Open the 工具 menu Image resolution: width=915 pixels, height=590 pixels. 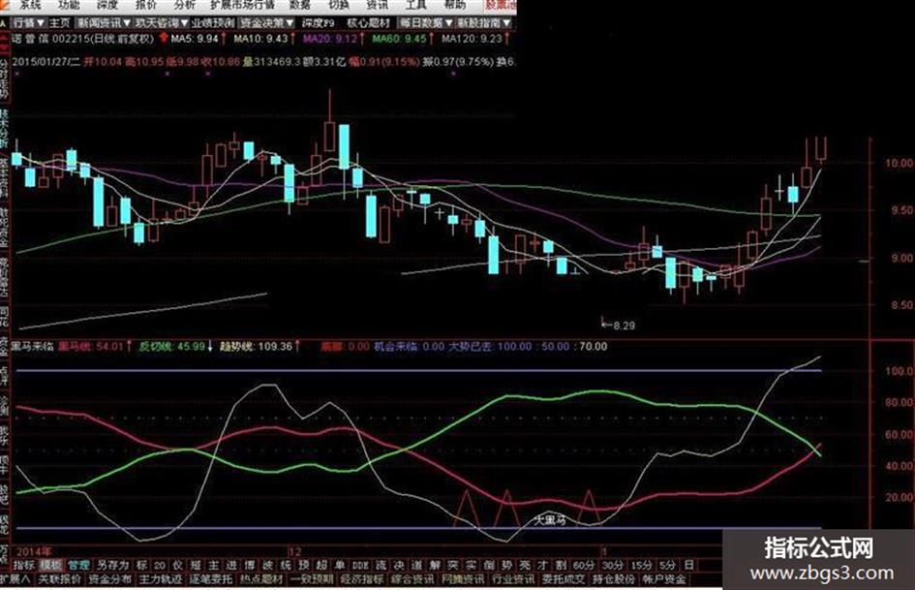[415, 5]
